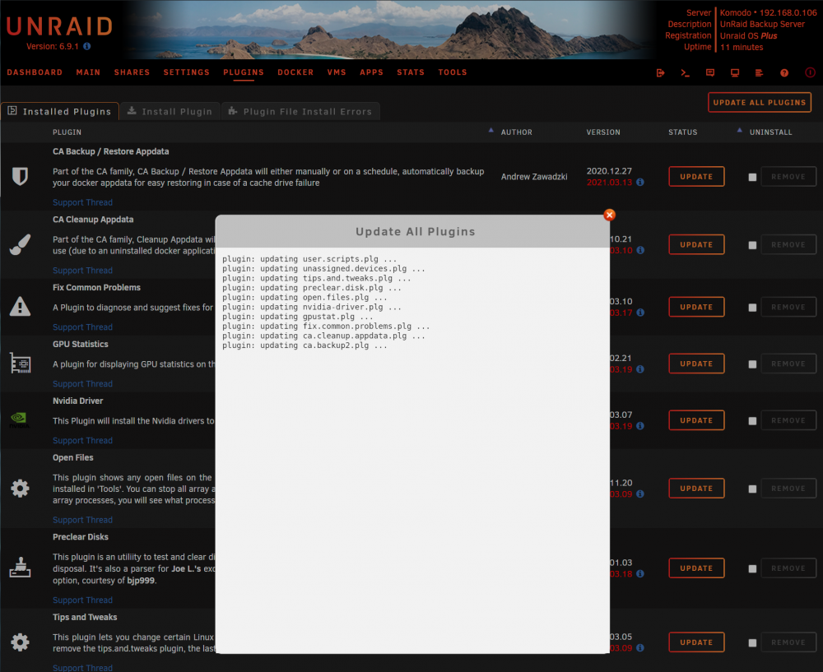Image resolution: width=823 pixels, height=672 pixels.
Task: Click version info icon in Fix Common Problems row
Action: (x=640, y=313)
